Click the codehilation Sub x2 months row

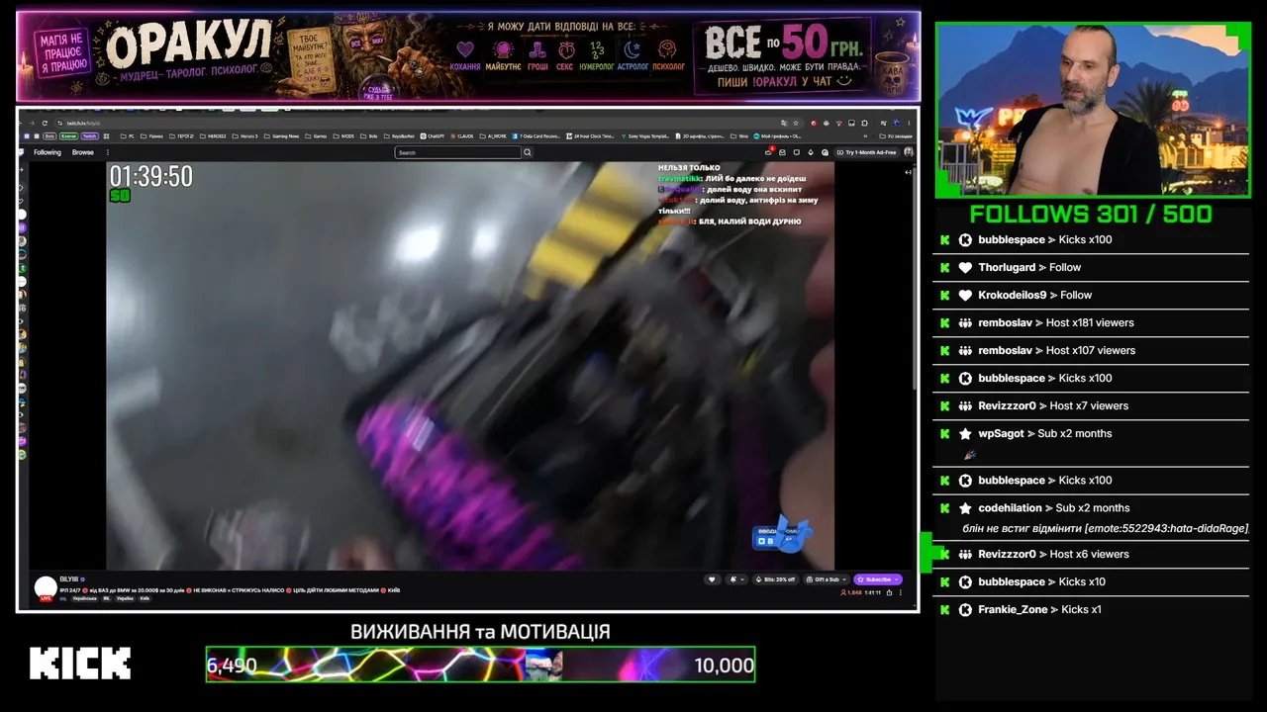1091,517
